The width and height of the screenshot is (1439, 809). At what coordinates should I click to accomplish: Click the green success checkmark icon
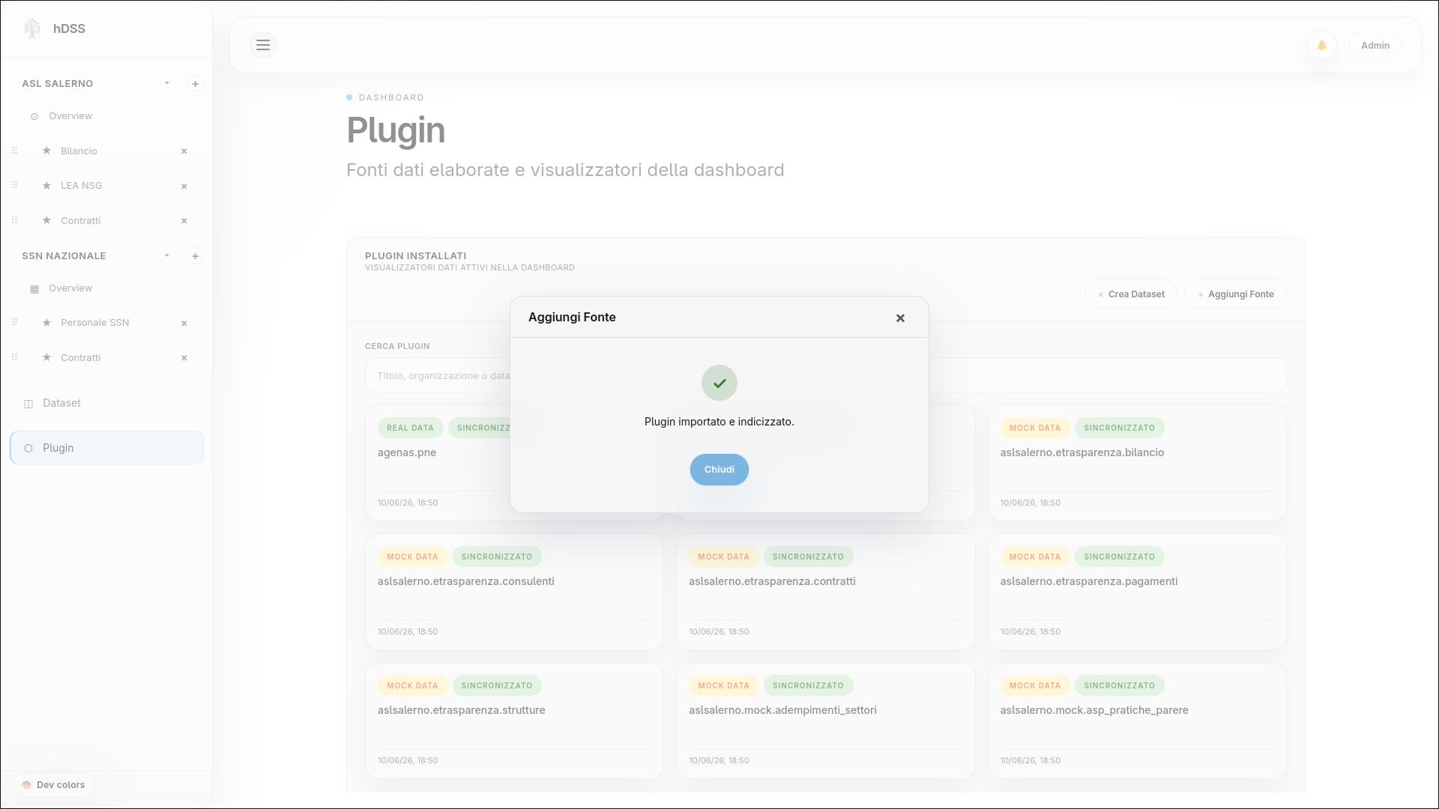tap(719, 383)
